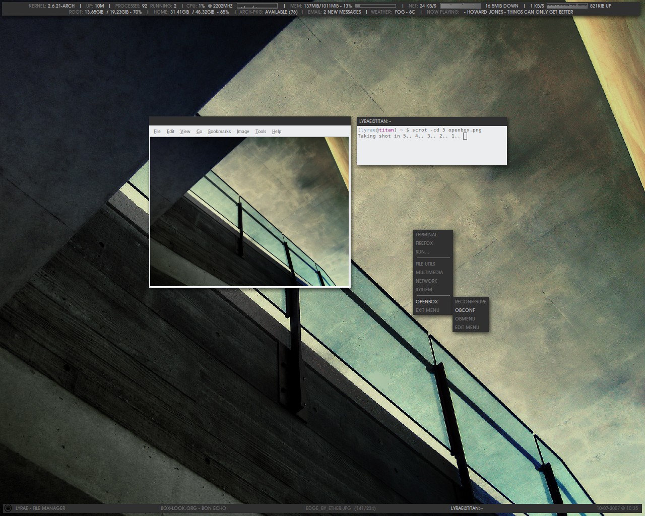This screenshot has height=516, width=645.
Task: Expand the File Utils submenu
Action: (432, 264)
